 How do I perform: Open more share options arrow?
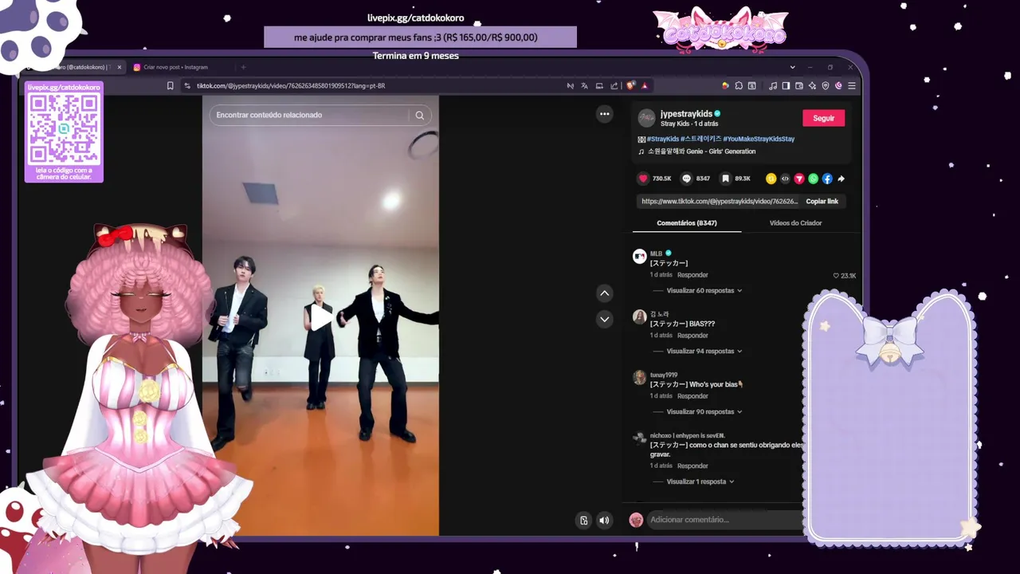[x=841, y=179]
